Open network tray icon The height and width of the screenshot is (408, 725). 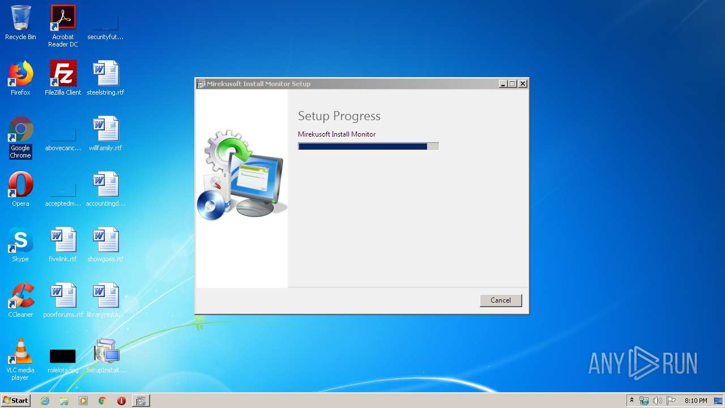click(x=644, y=401)
